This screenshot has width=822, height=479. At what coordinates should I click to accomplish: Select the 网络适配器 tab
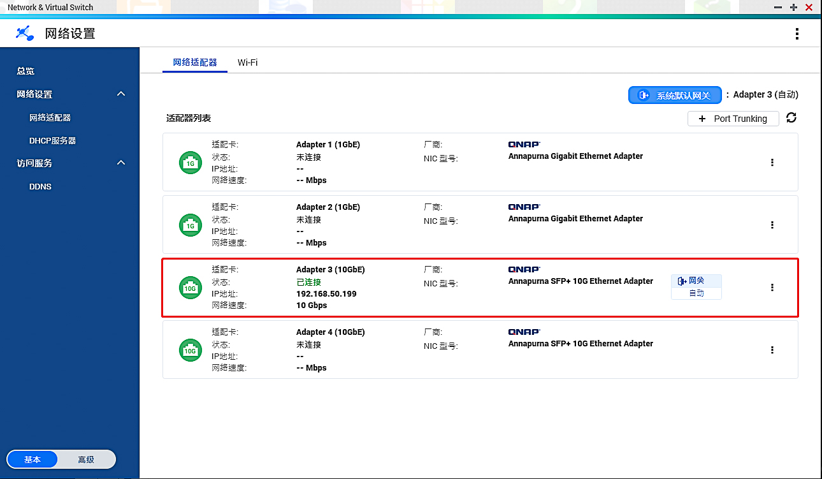(195, 63)
